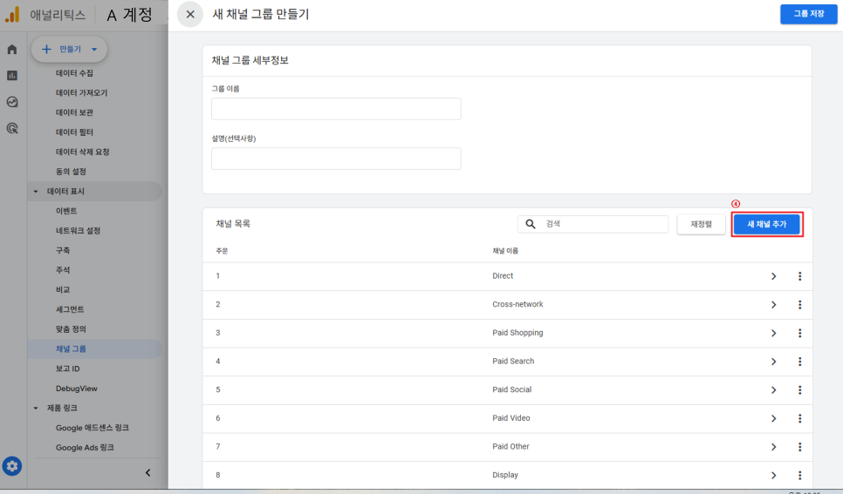
Task: Click the 재정렬 reorder button
Action: 701,224
